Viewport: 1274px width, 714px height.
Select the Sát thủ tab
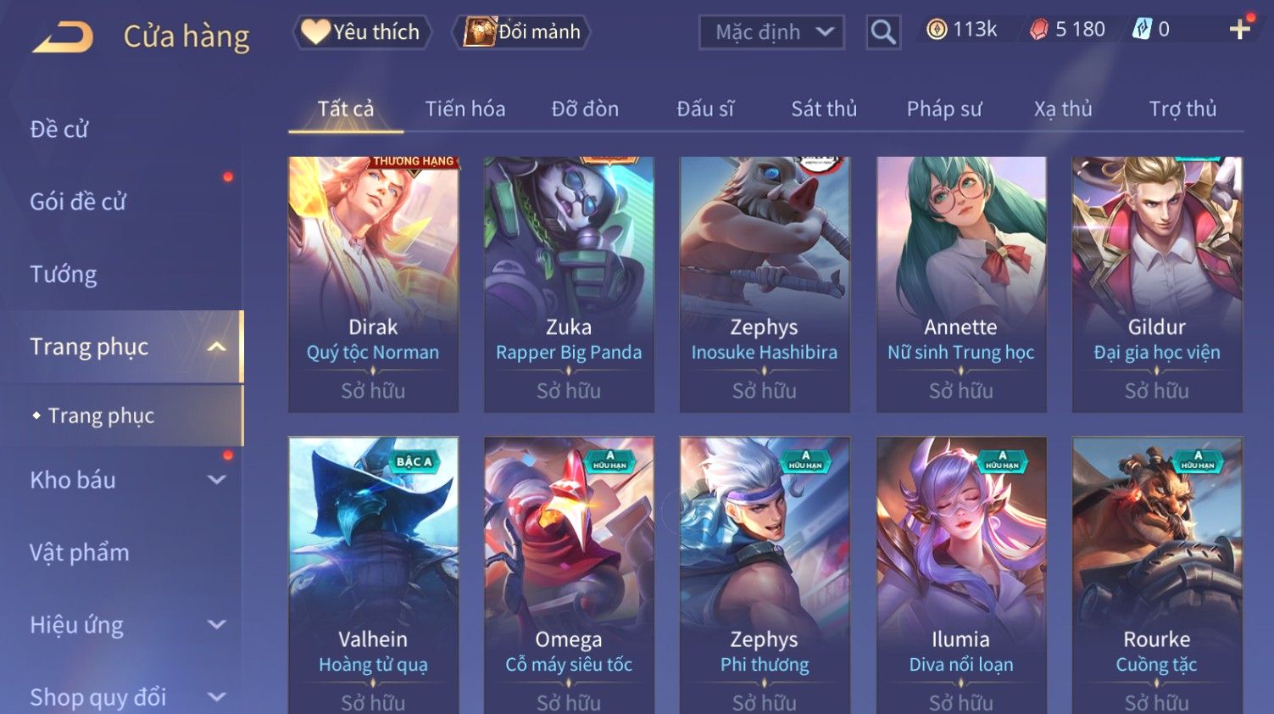824,109
